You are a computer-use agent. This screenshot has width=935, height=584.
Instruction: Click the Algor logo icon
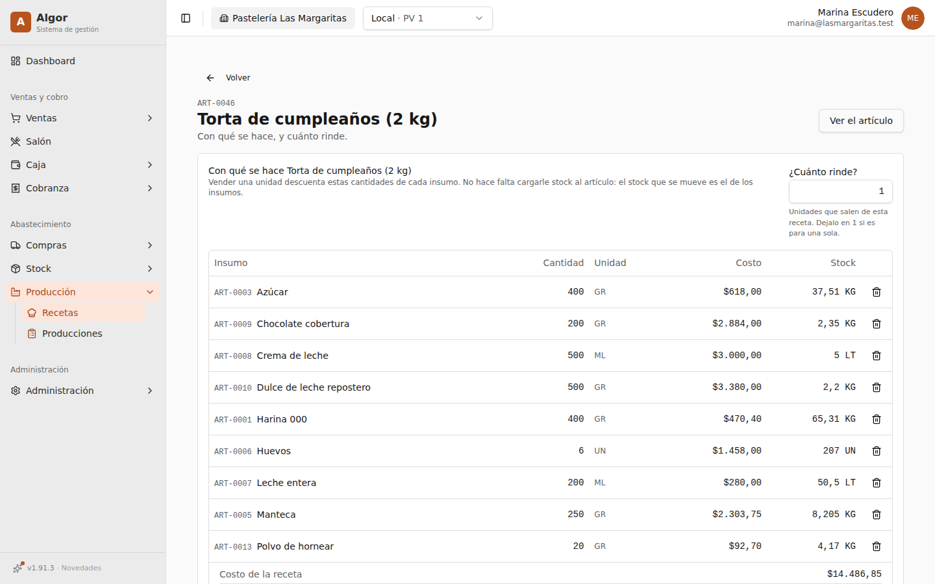pyautogui.click(x=21, y=22)
